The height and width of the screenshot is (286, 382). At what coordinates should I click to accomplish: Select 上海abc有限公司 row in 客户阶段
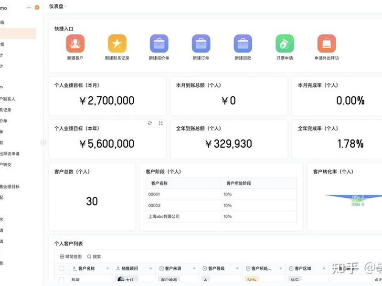221,216
